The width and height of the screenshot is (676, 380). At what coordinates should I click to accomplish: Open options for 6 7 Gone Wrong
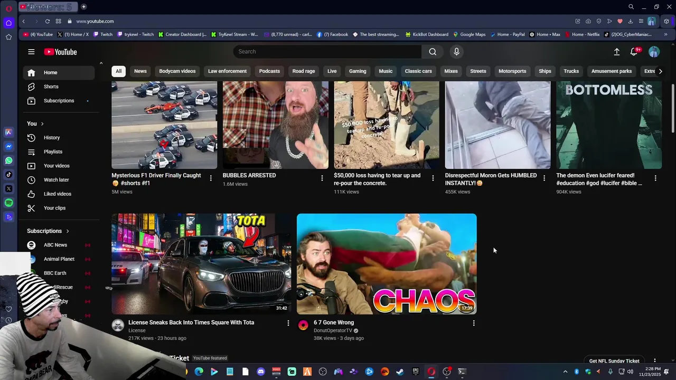tap(474, 323)
